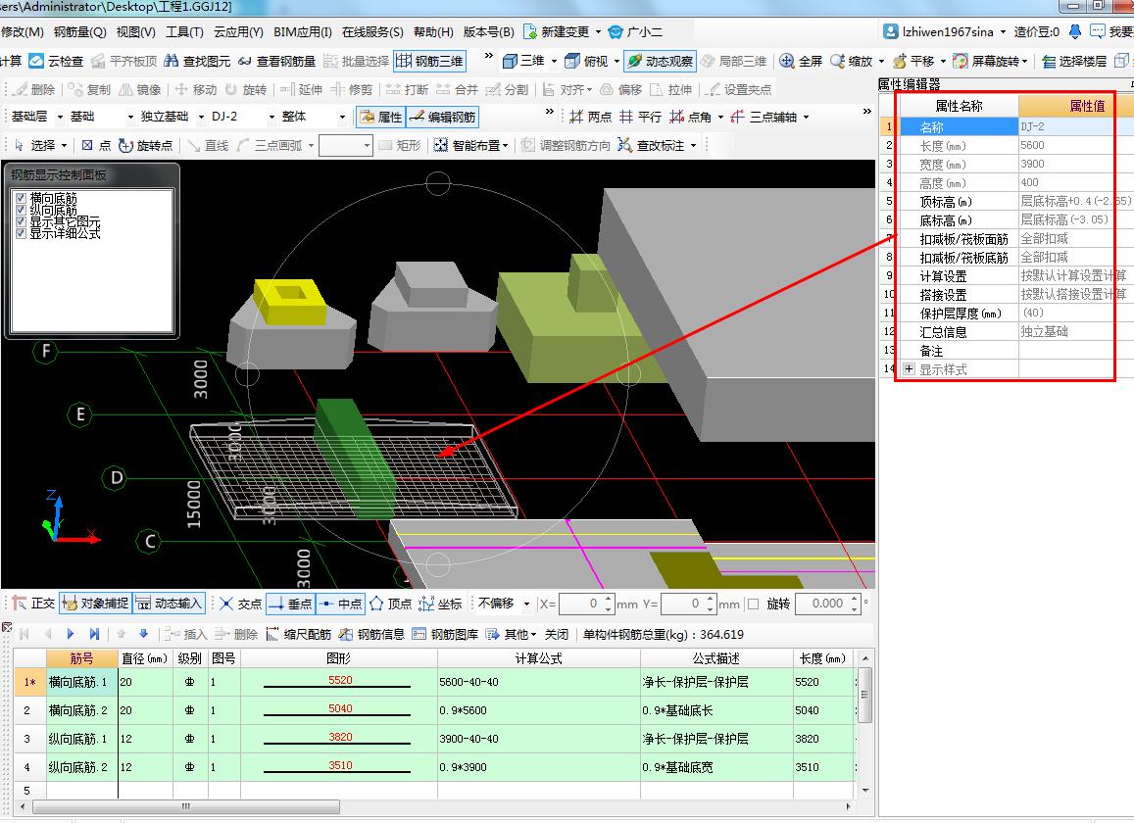Open 钢筋量(Q) menu
This screenshot has height=823, width=1134.
(x=79, y=31)
